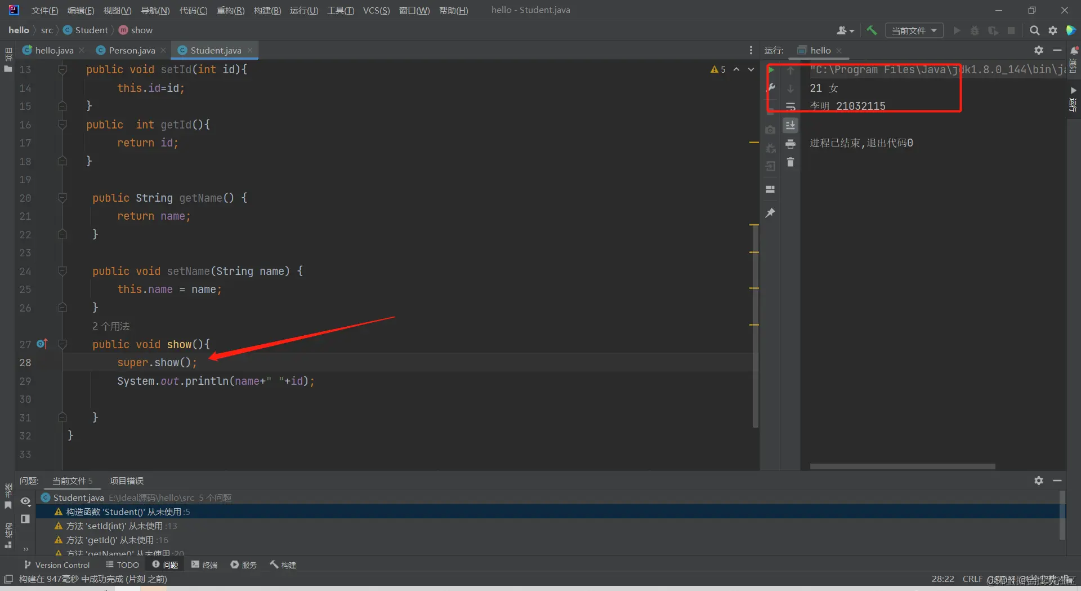
Task: Dump threads using the camera icon
Action: tap(770, 130)
